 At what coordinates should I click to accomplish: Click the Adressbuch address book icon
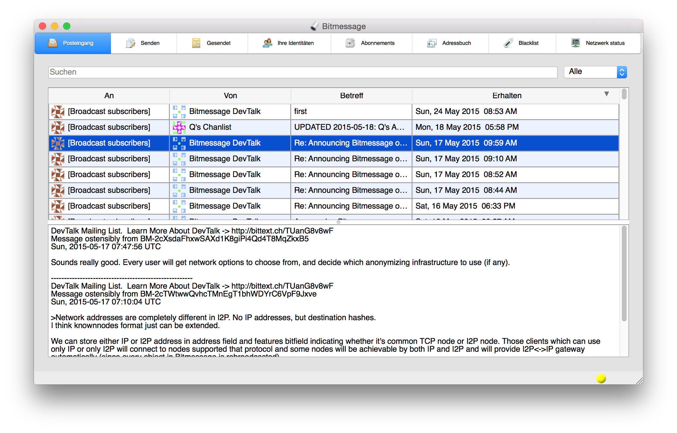point(432,43)
